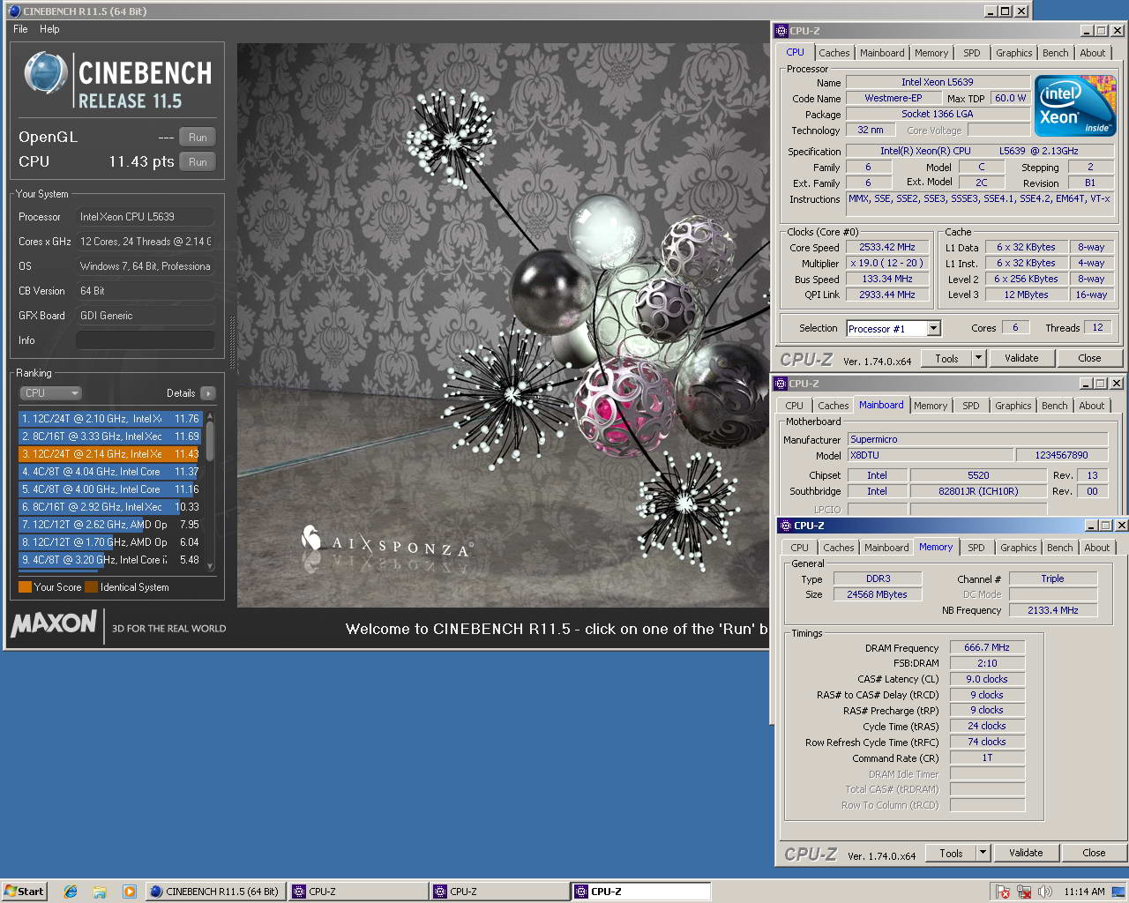The height and width of the screenshot is (903, 1129).
Task: Switch to second CPU-Z taskbar button
Action: [x=499, y=892]
